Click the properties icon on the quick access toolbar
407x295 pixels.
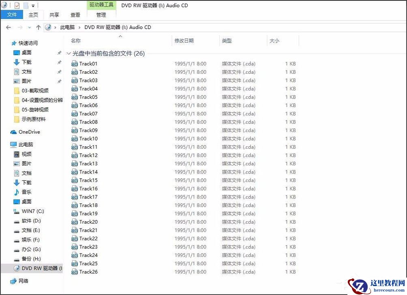17,5
